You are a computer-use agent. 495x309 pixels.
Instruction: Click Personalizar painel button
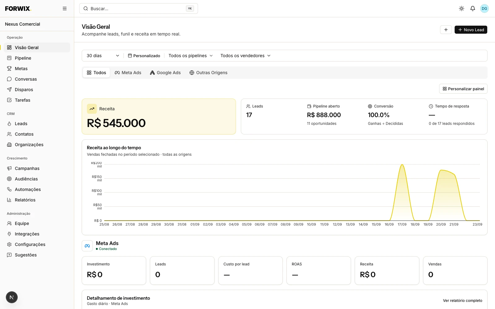(463, 89)
